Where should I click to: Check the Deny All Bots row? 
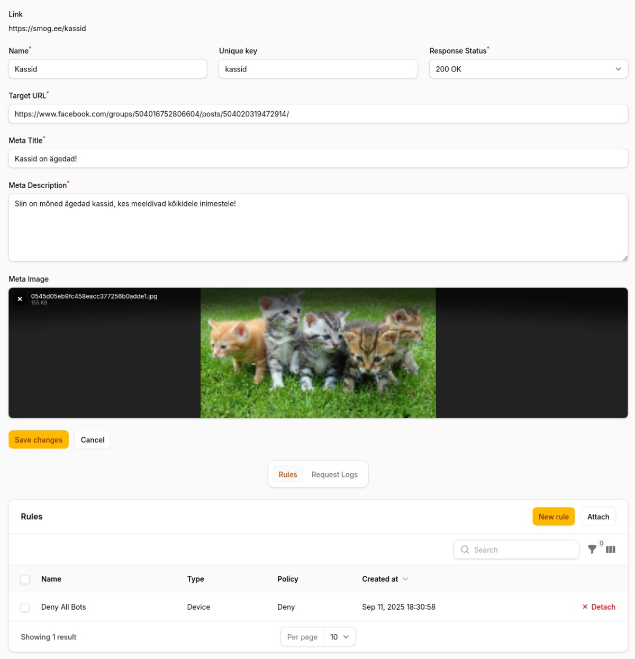[x=25, y=607]
